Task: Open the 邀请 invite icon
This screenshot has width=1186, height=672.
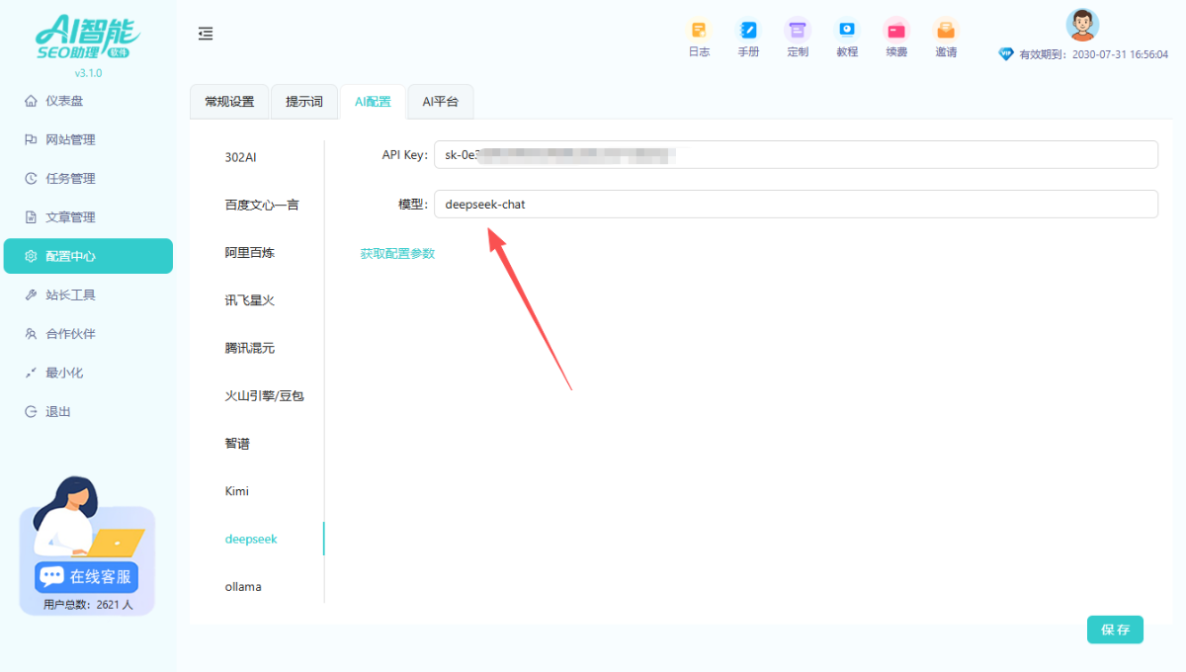Action: point(946,30)
